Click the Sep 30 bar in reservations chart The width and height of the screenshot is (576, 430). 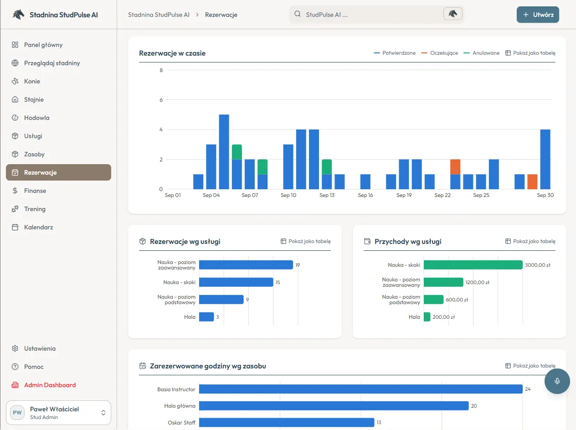coord(545,159)
